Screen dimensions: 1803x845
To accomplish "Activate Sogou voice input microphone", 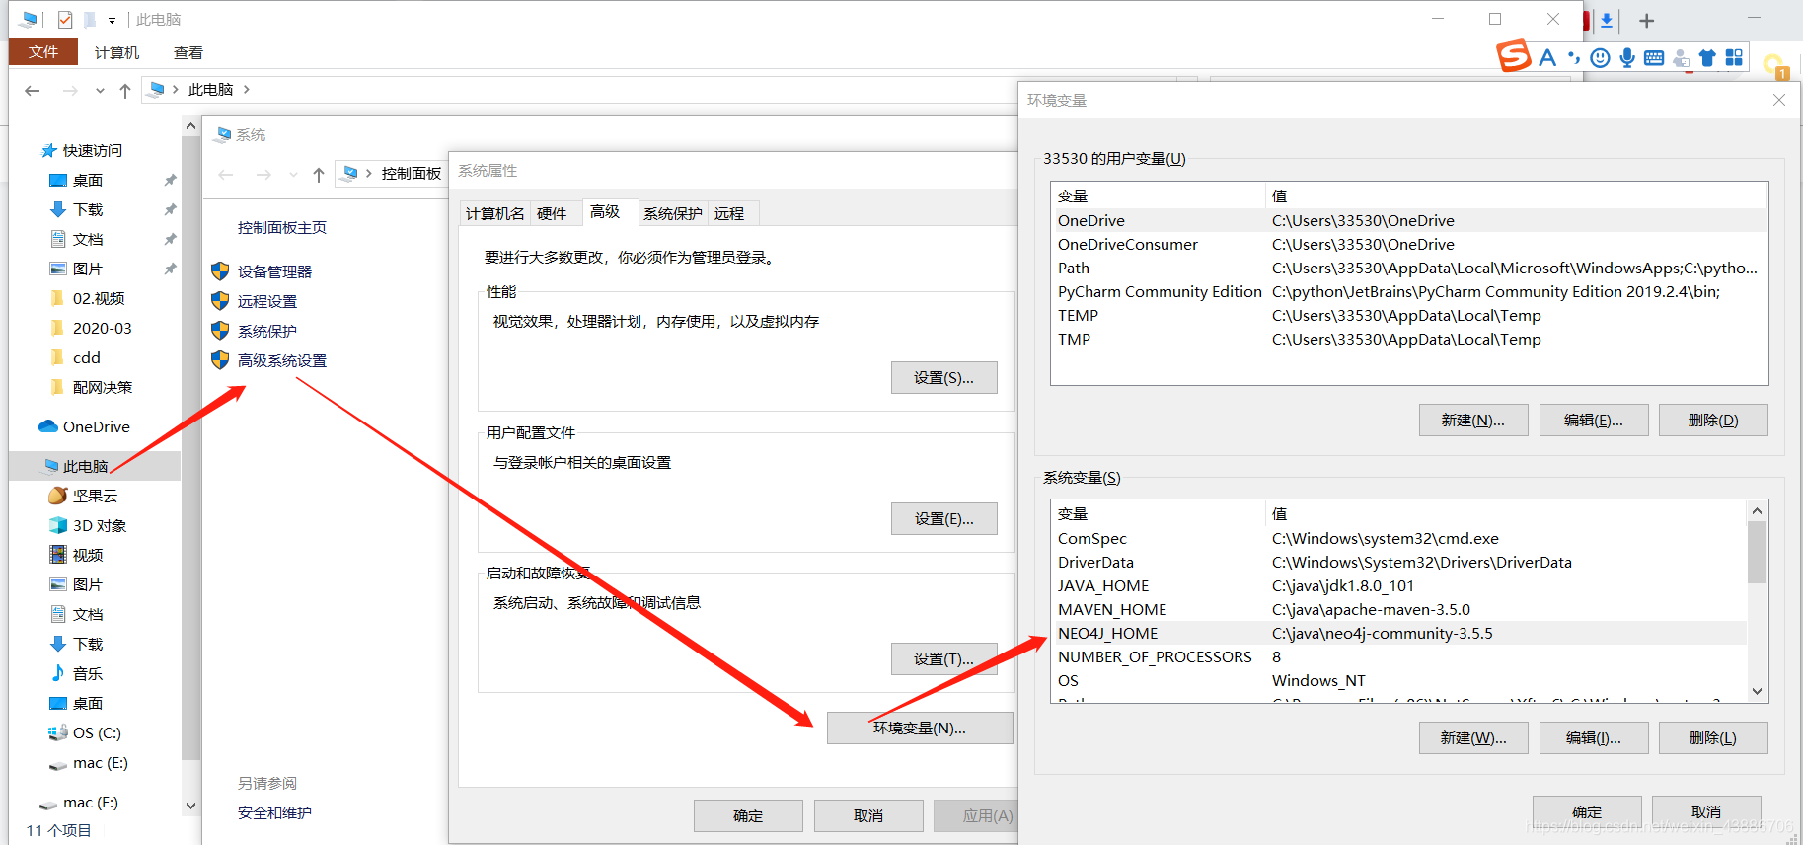I will pyautogui.click(x=1627, y=58).
